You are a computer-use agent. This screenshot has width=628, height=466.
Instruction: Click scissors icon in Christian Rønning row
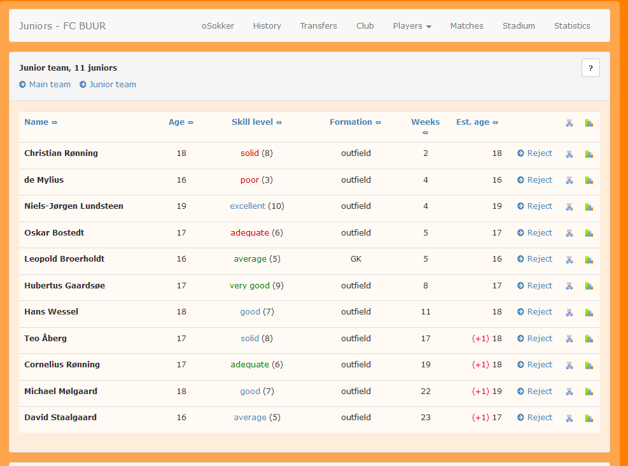(569, 154)
